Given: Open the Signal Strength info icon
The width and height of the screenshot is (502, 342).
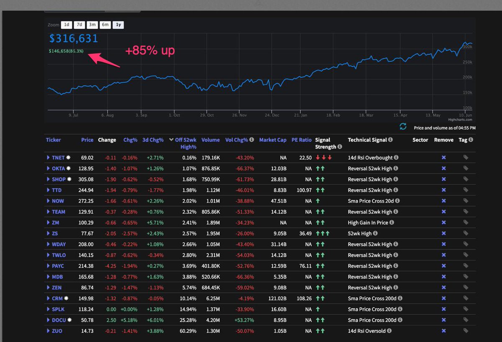Looking at the screenshot, I should pyautogui.click(x=339, y=147).
